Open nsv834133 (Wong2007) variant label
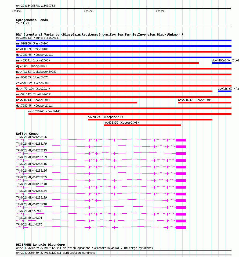The height and width of the screenshot is (257, 239). (32, 77)
